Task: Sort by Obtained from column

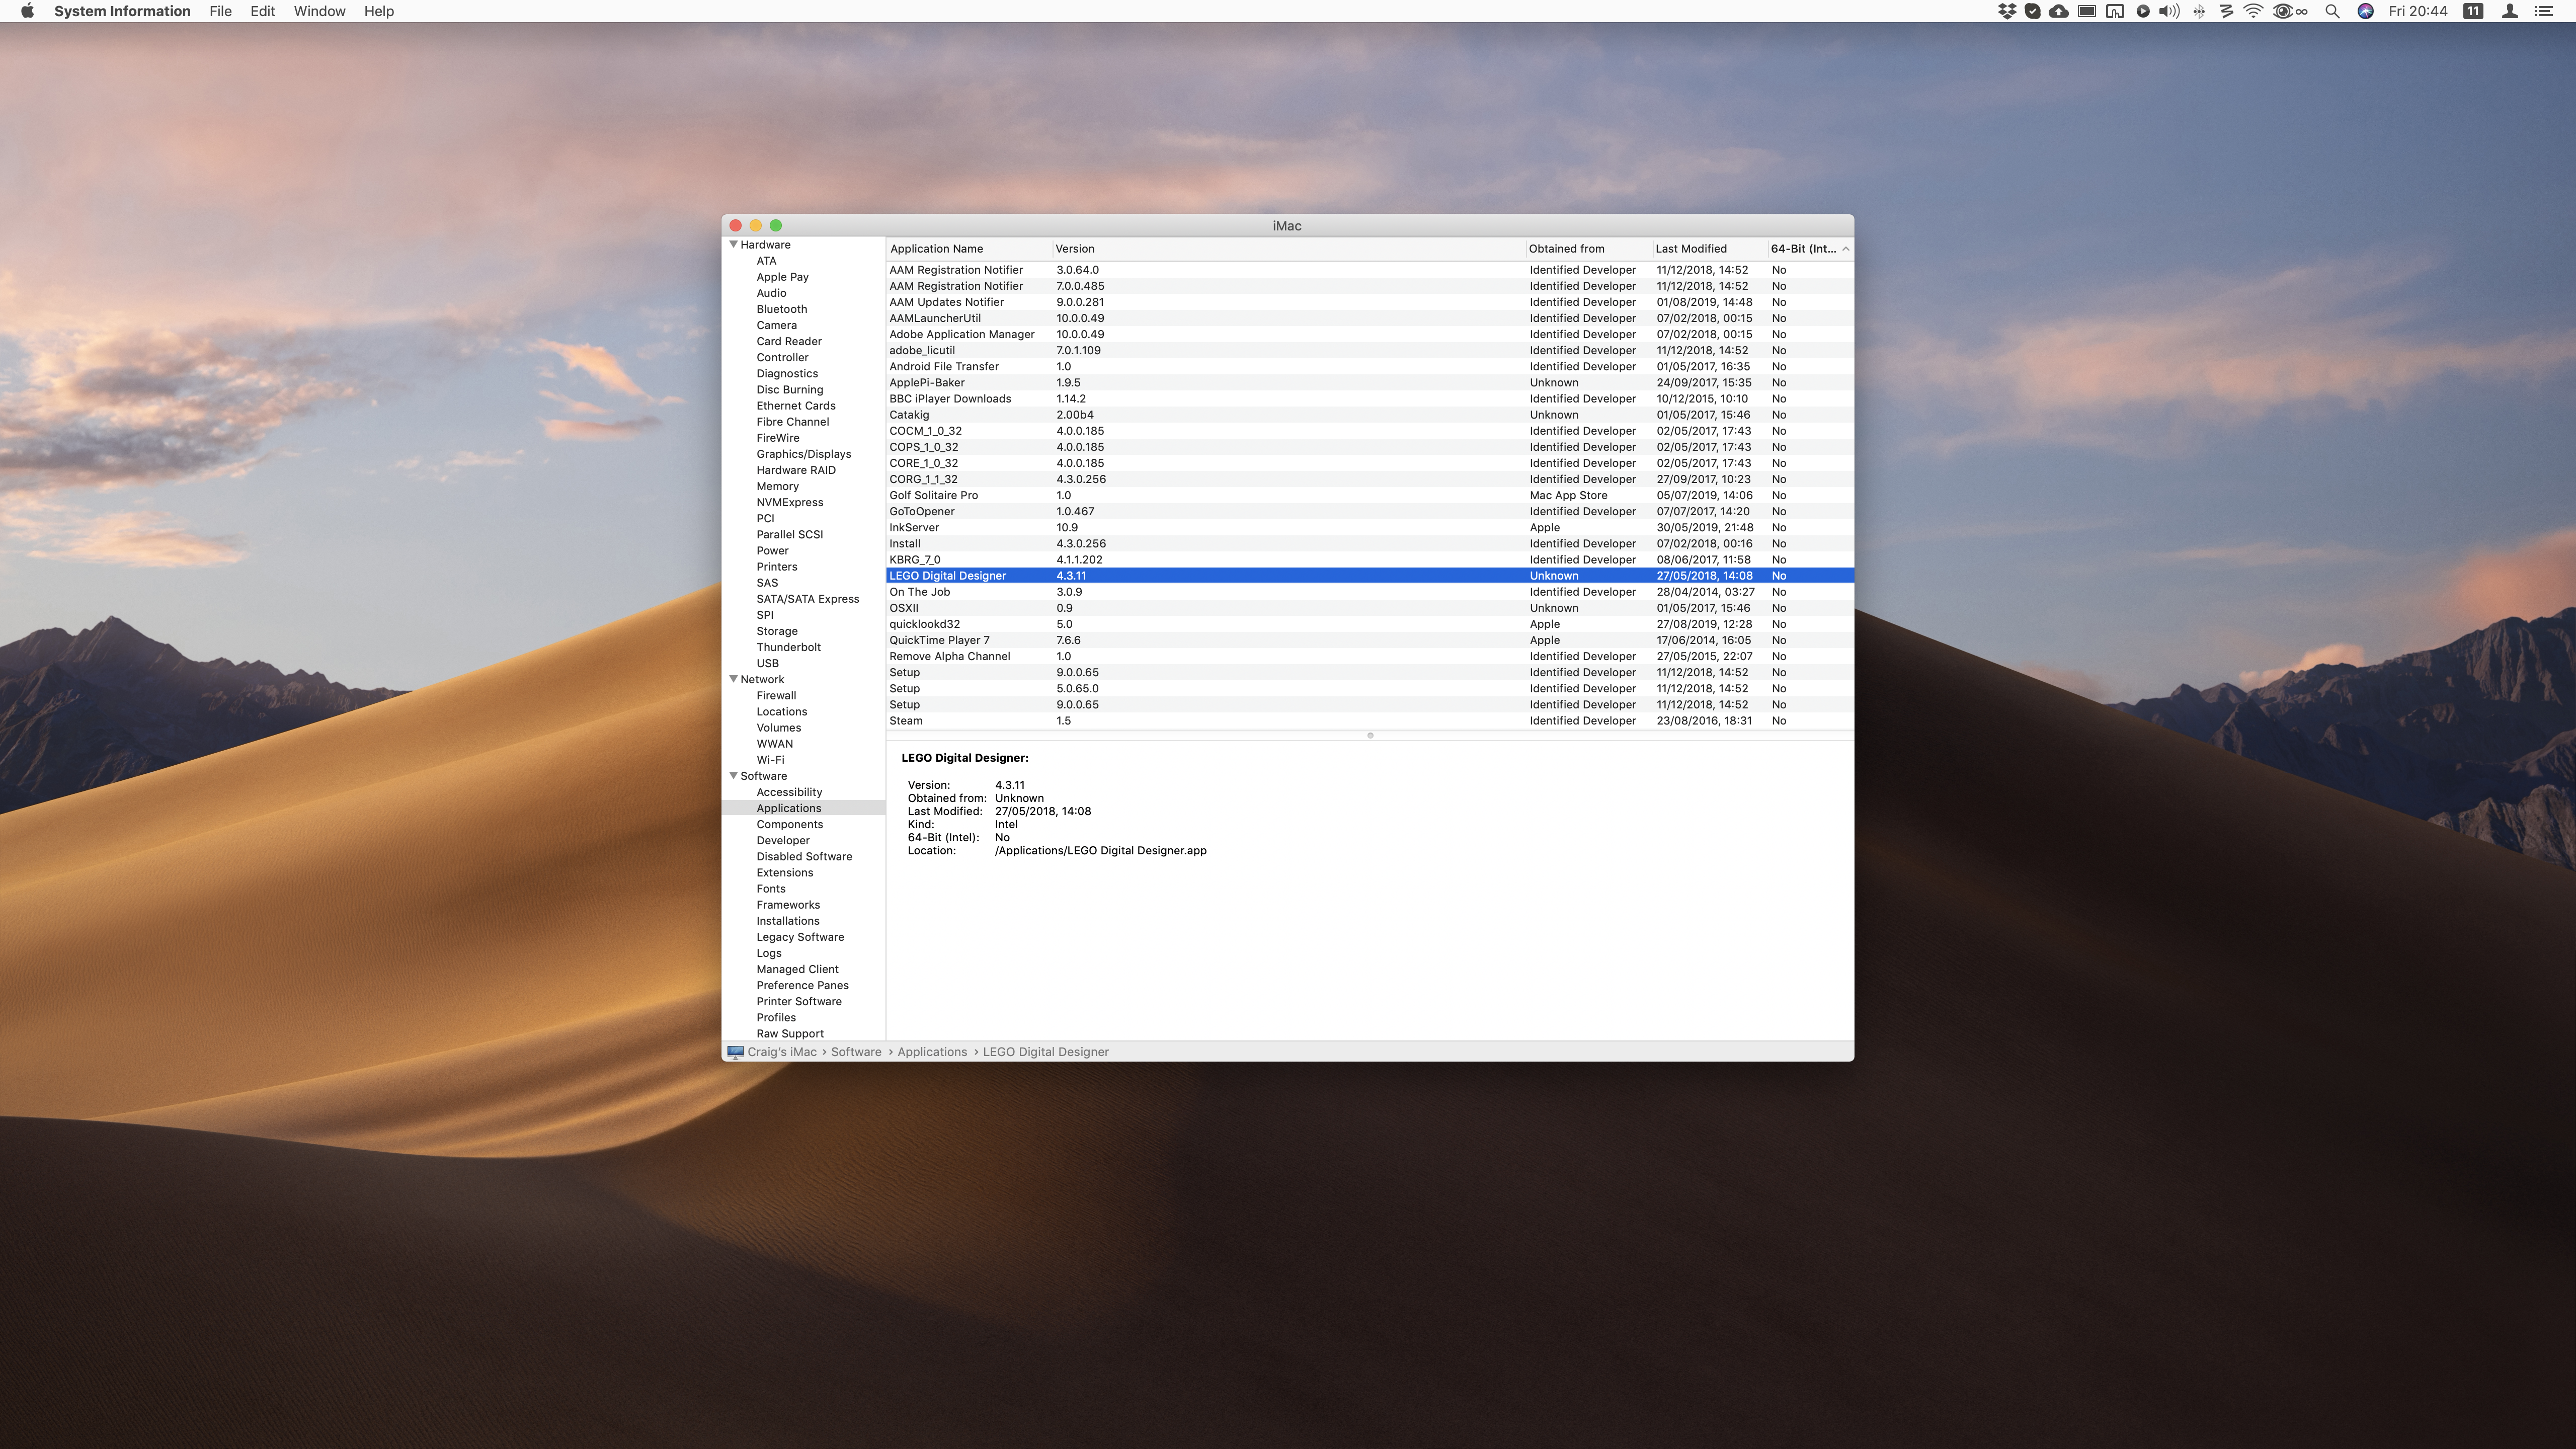Action: click(1588, 249)
